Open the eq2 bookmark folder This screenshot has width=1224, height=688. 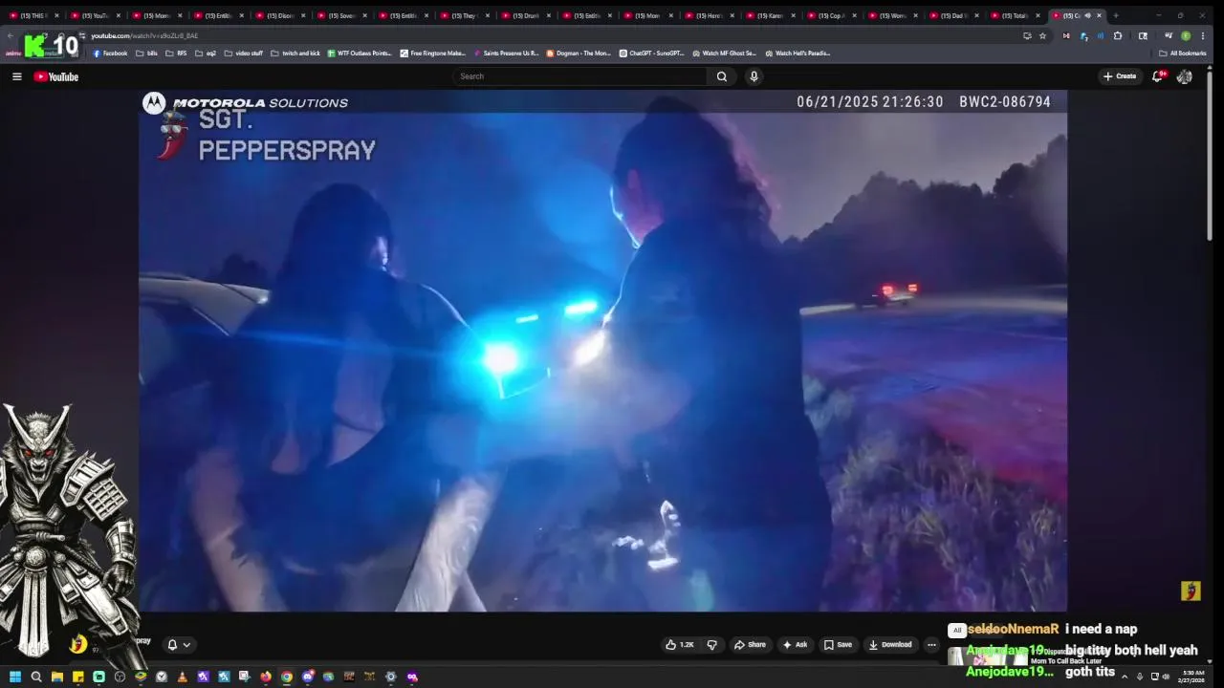(206, 54)
